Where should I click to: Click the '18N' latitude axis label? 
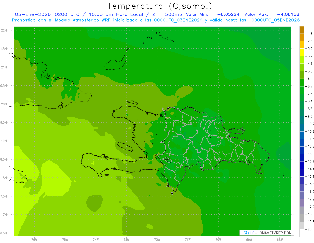click(x=4, y=178)
